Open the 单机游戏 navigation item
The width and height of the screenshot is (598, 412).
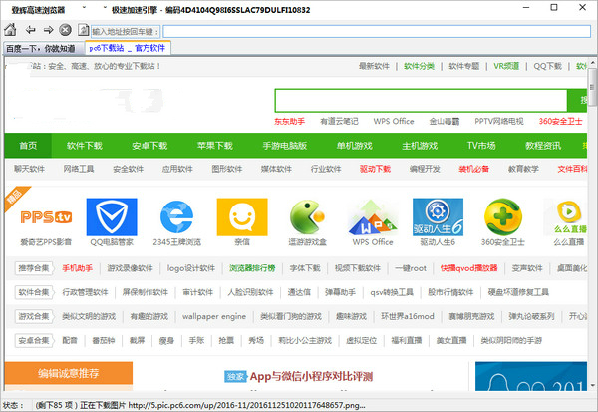(354, 146)
